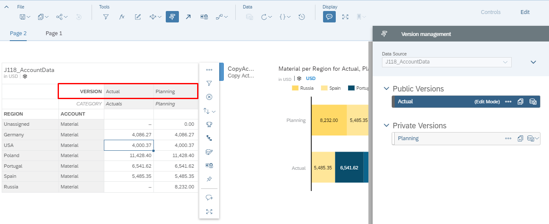Open the publish dropdown for the Planning version
Viewport: 549px width, 224px height.
click(533, 138)
